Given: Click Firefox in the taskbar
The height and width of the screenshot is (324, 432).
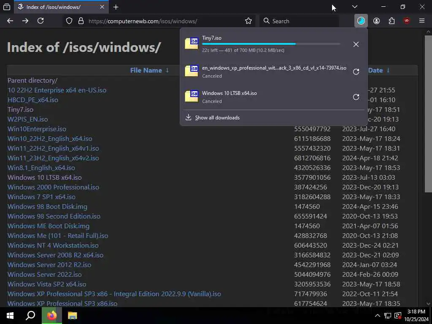Looking at the screenshot, I should click(x=52, y=316).
